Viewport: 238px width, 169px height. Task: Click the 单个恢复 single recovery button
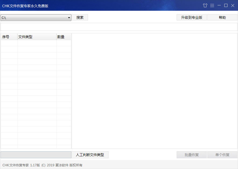tap(222, 155)
